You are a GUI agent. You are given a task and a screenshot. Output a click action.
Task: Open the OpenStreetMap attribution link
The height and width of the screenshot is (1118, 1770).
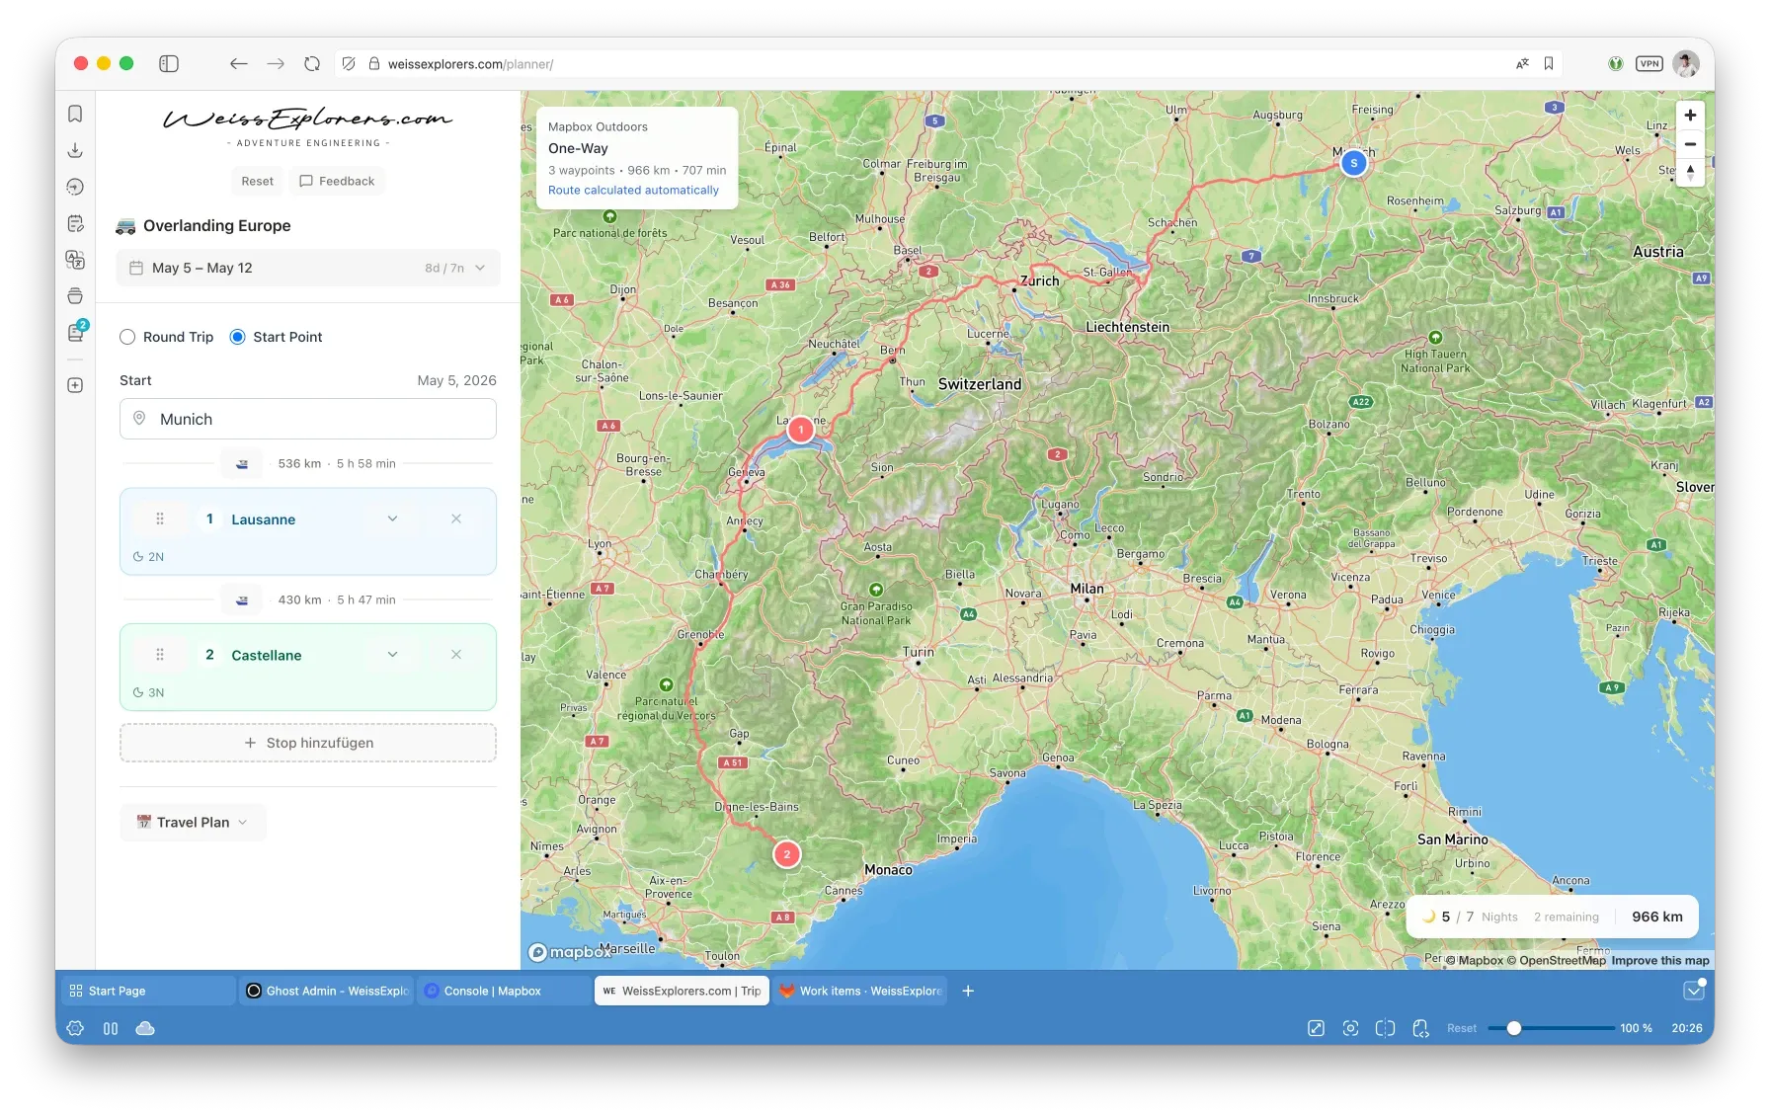click(x=1556, y=960)
